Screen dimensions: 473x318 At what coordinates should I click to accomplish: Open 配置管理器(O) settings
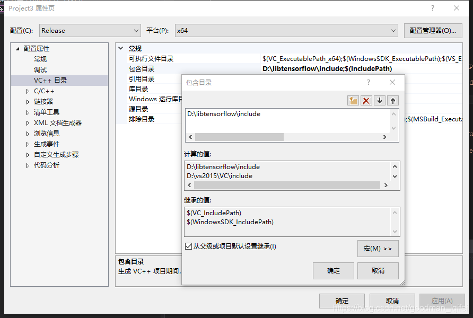pyautogui.click(x=433, y=30)
